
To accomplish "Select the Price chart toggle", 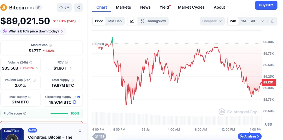I will [x=99, y=21].
